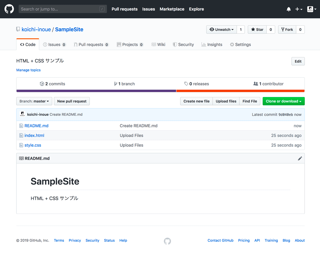The height and width of the screenshot is (256, 320).
Task: Open the notifications bell
Action: (x=288, y=9)
